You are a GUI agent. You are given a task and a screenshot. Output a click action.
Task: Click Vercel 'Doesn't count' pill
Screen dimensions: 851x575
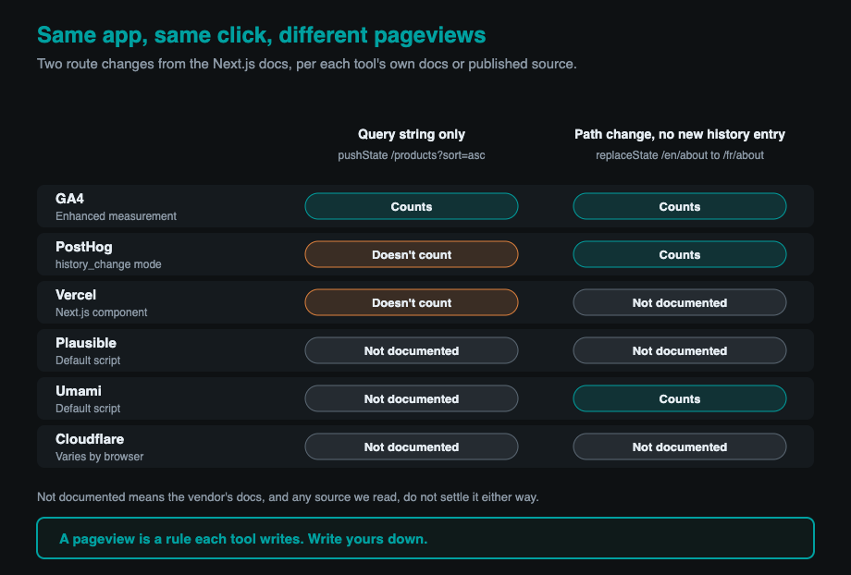pyautogui.click(x=412, y=302)
